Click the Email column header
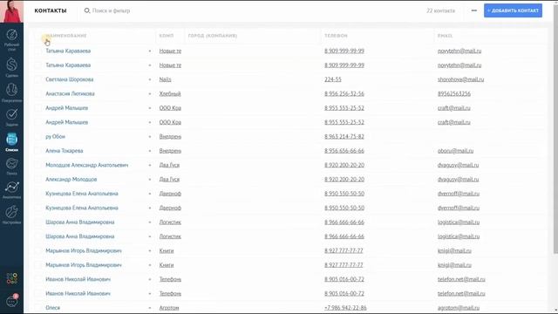 (445, 36)
